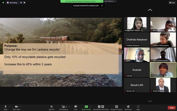Screen dimensions: 177x111
Task: Open the View layout menu
Action: [x=172, y=3]
